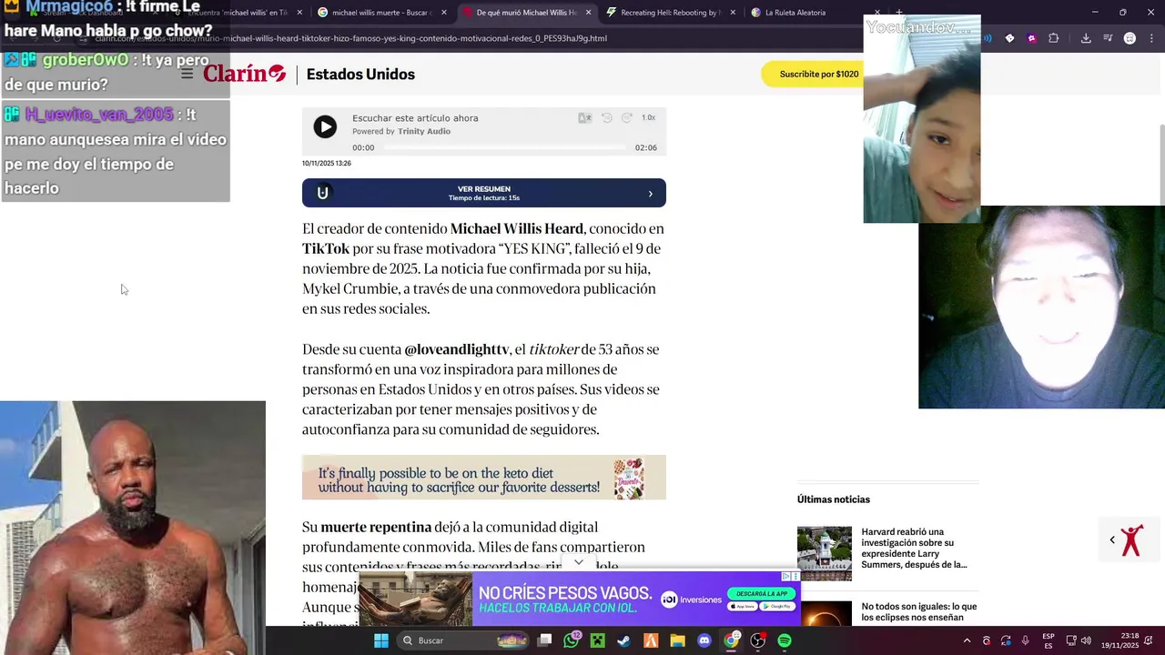1165x655 pixels.
Task: Open the eclipse news thumbnail
Action: (825, 613)
